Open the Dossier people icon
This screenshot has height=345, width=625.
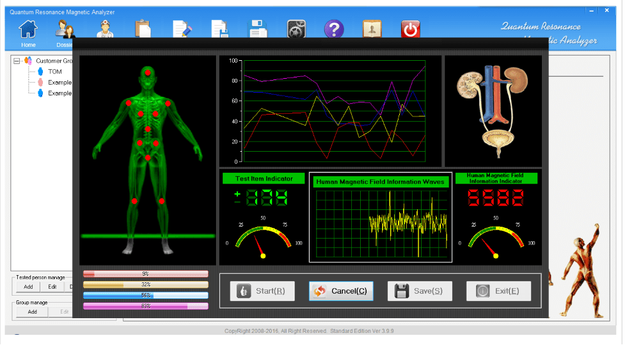coord(65,29)
